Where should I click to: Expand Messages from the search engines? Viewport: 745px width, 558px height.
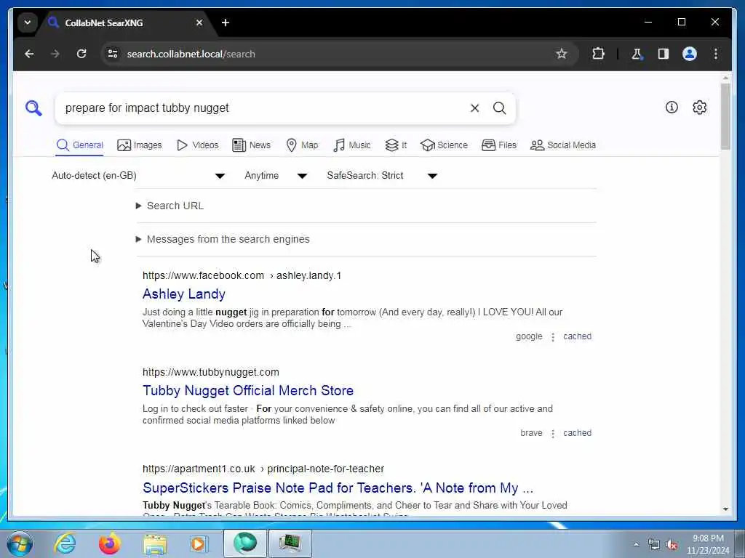(x=223, y=239)
